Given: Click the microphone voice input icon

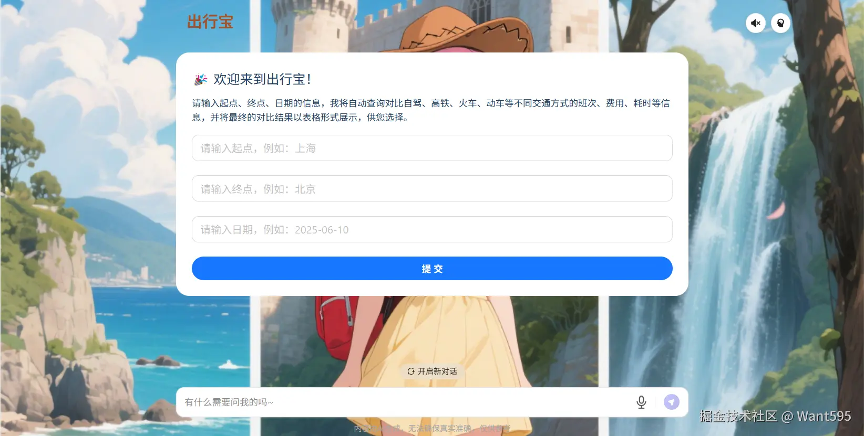Looking at the screenshot, I should pyautogui.click(x=641, y=402).
